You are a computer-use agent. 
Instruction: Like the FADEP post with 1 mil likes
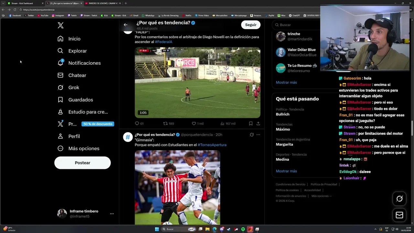pos(198,124)
